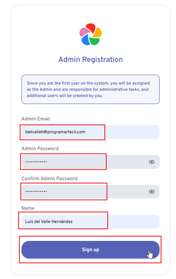Image resolution: width=176 pixels, height=279 pixels.
Task: Focus the Name field with Luis del Valle Hernández
Action: (91, 222)
